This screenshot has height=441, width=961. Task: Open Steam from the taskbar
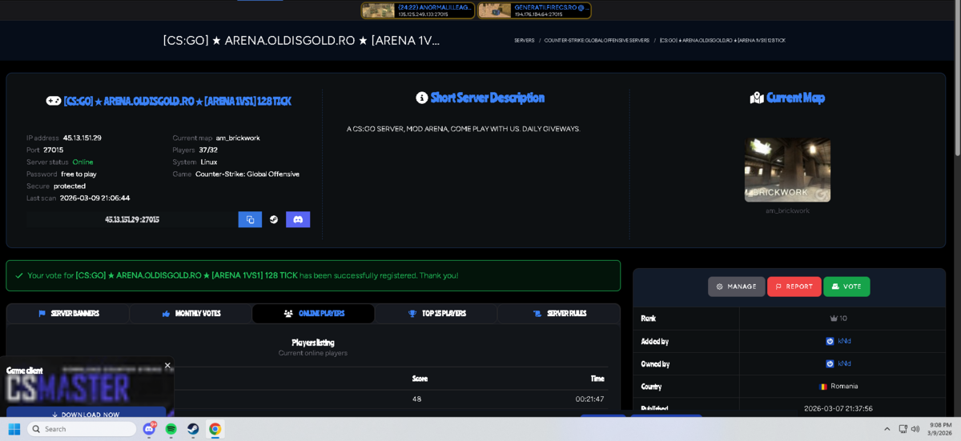click(193, 429)
